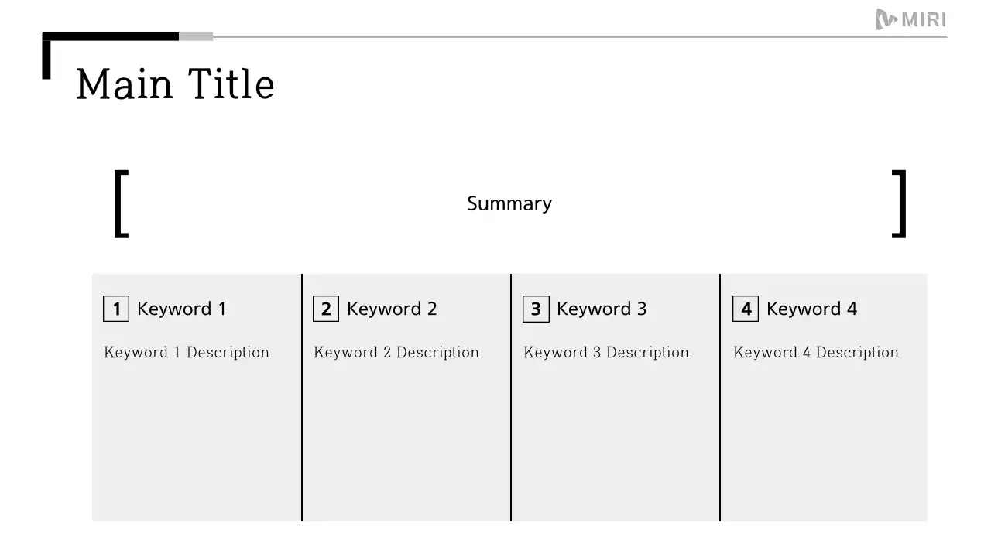
Task: Click the Keyword 3 Description text
Action: (606, 353)
